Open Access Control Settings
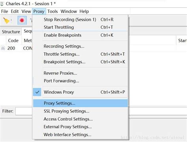 [x=80, y=119]
